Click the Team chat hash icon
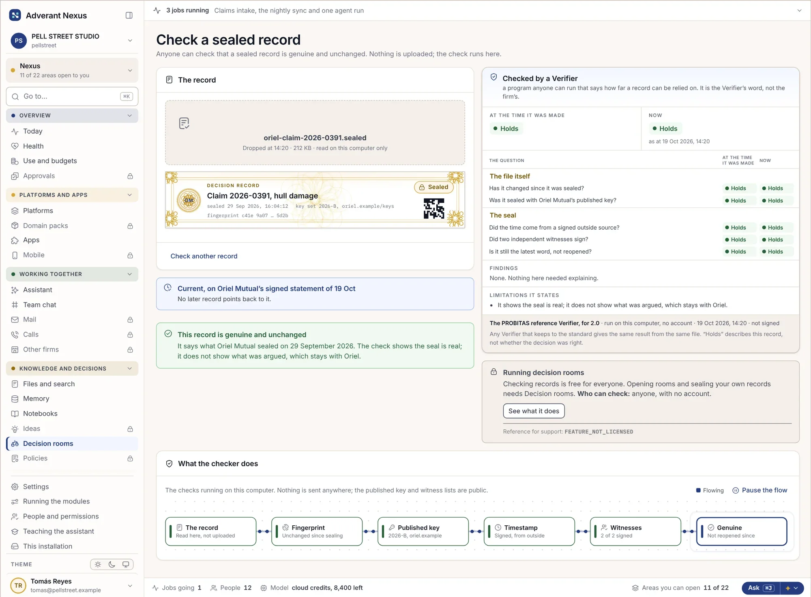 [x=15, y=305]
